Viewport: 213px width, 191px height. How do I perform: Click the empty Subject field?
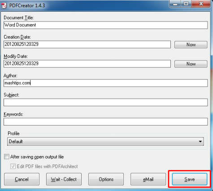coord(105,102)
